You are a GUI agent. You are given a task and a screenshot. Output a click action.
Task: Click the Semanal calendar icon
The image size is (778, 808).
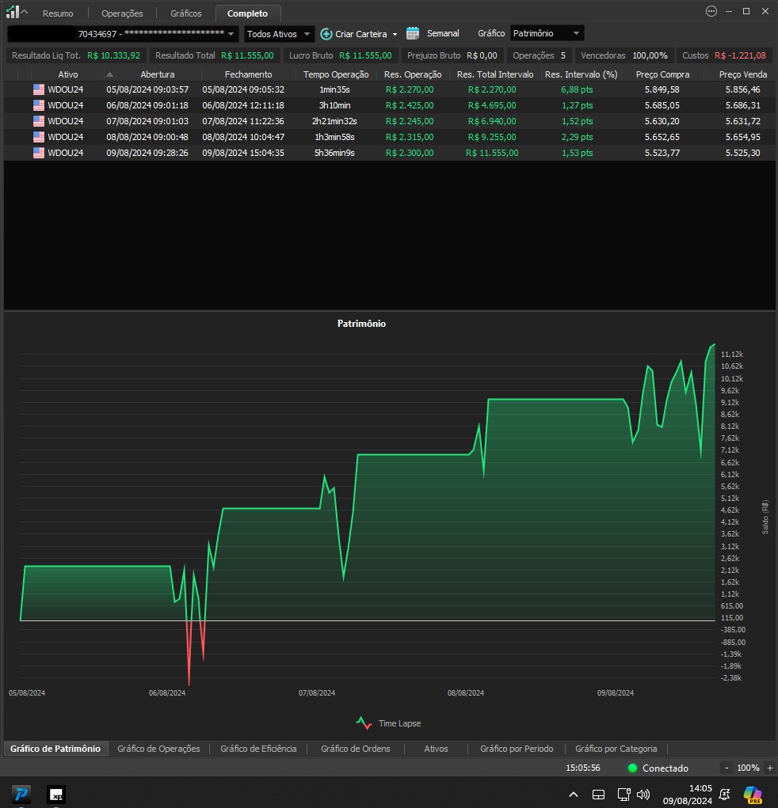pos(413,33)
